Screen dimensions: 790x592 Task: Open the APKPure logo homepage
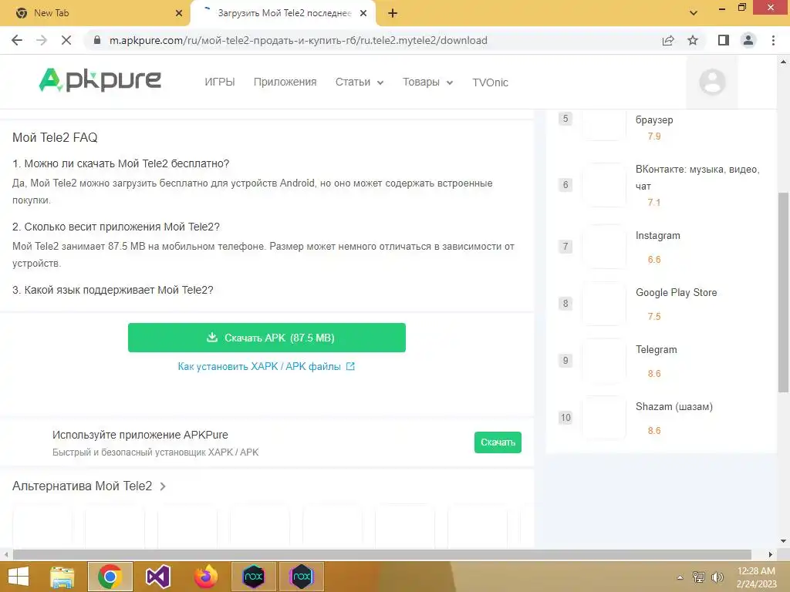[100, 80]
